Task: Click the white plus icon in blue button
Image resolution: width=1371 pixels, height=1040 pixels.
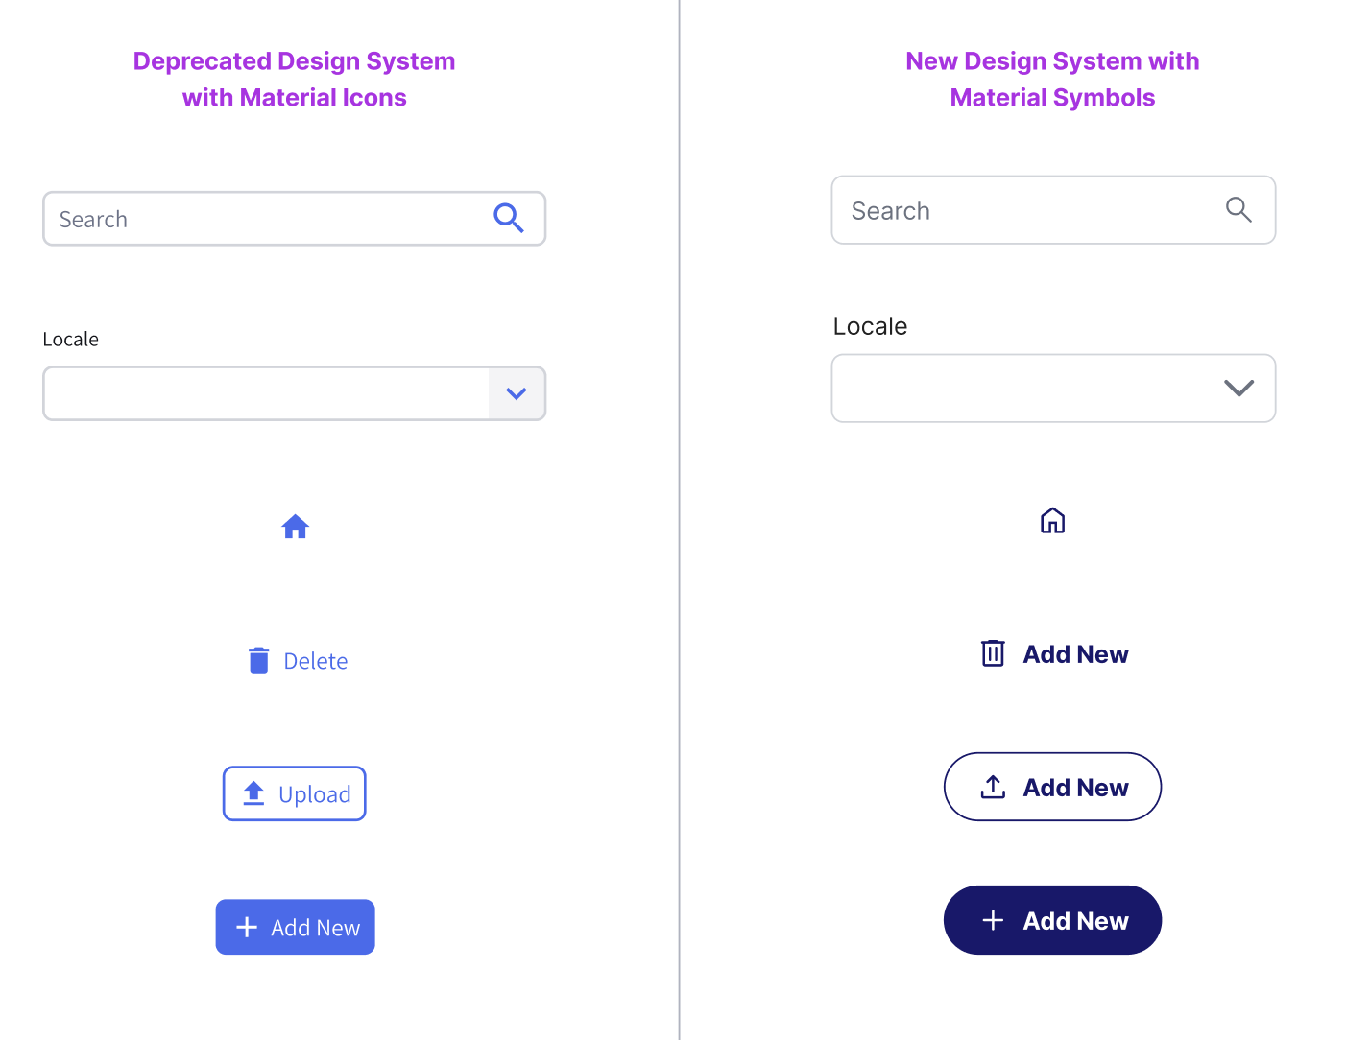Action: point(247,927)
